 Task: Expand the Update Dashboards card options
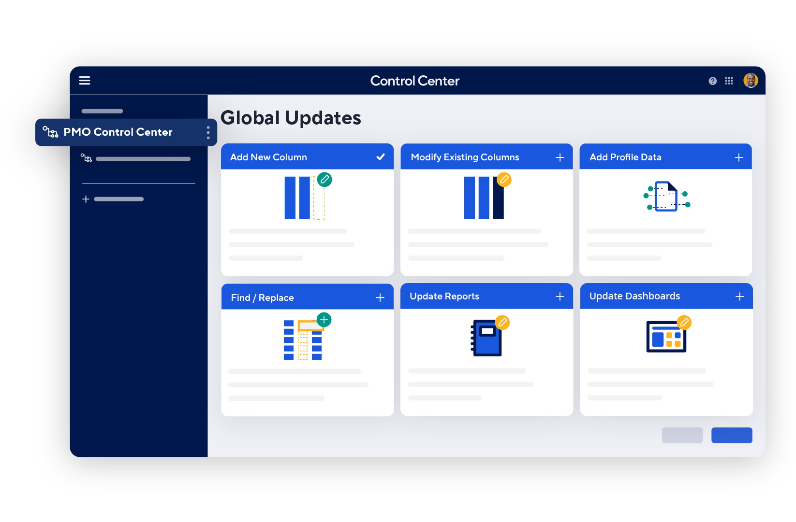740,296
